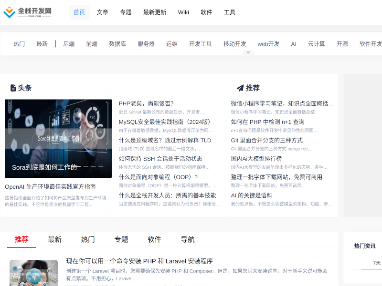Open the Laravel installer article thumbnail
Image resolution: width=382 pixels, height=286 pixels.
33,273
